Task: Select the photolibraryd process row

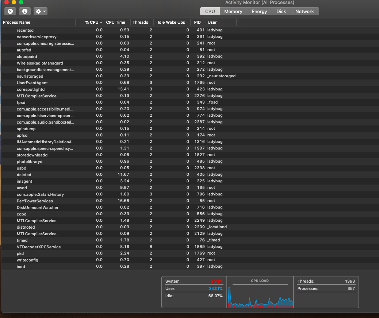Action: (x=190, y=162)
